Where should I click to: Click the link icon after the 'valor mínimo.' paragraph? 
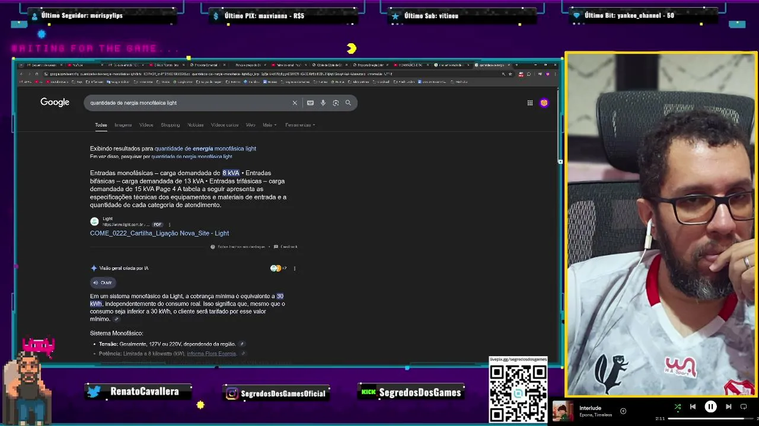[116, 319]
